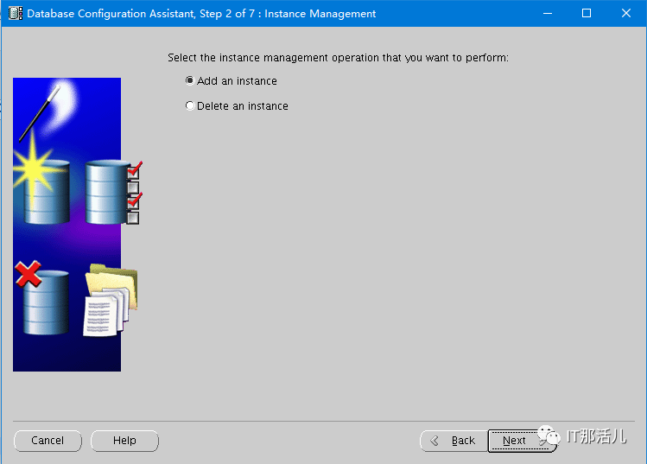Choose the Delete an instance radio button

tap(190, 105)
